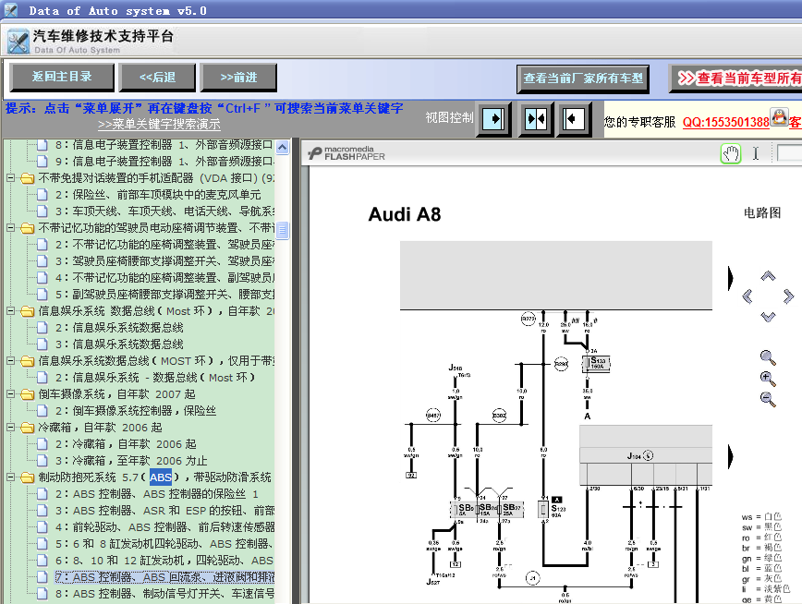Click the upper black triangle page marker

click(730, 278)
